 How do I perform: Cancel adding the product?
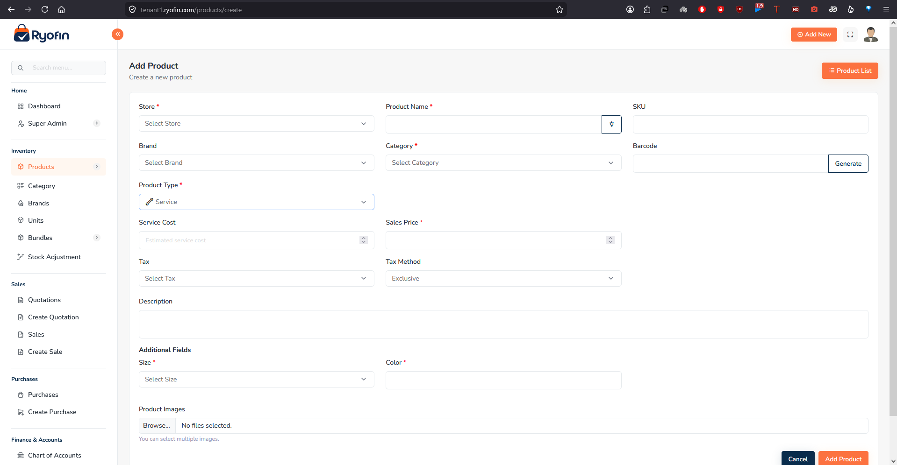pyautogui.click(x=798, y=458)
